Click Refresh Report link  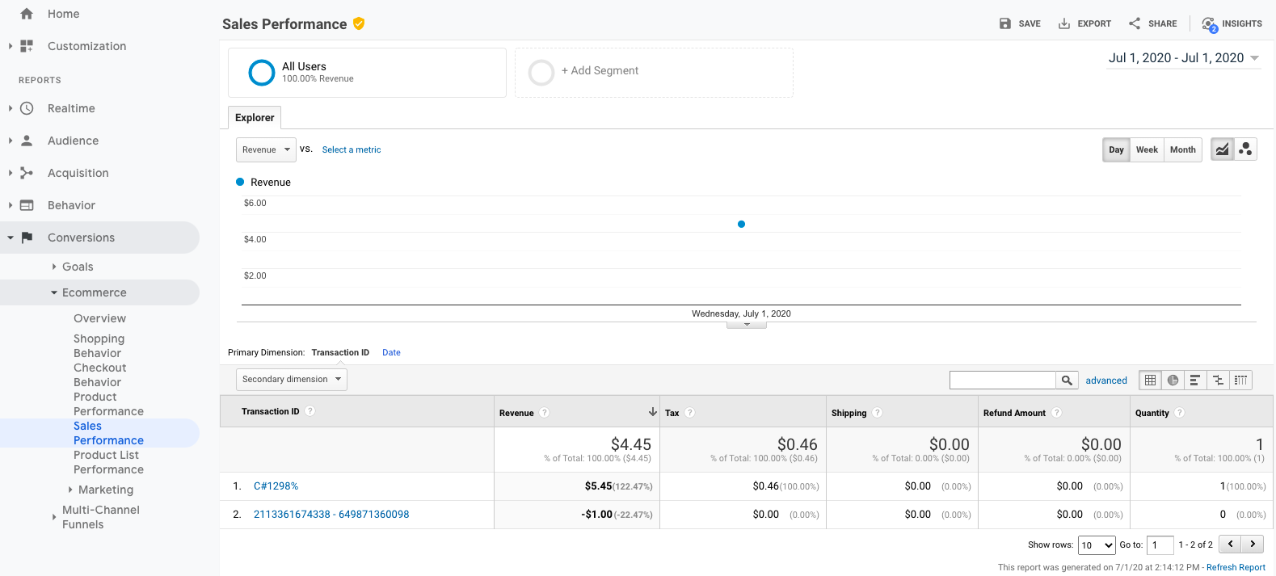click(1236, 567)
